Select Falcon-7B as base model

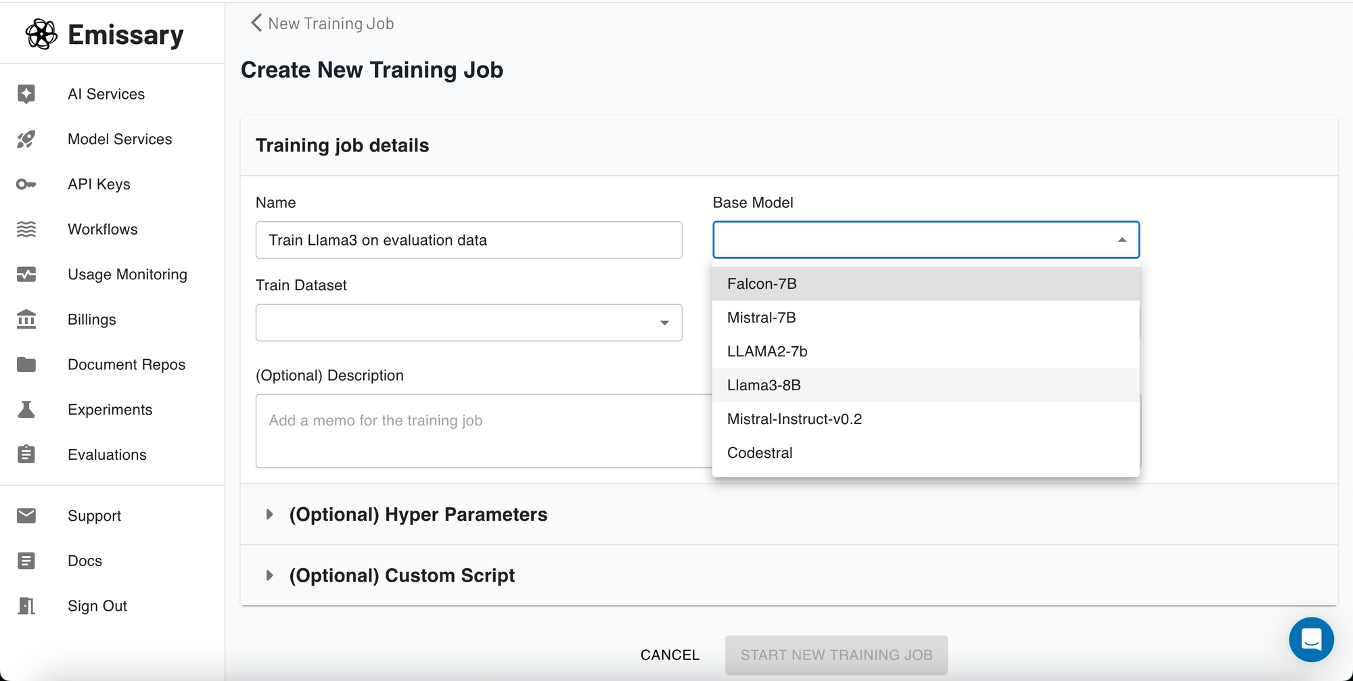click(925, 284)
